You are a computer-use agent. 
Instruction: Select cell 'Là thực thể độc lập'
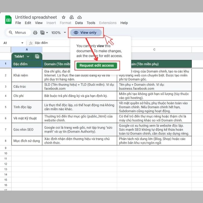point(79,107)
